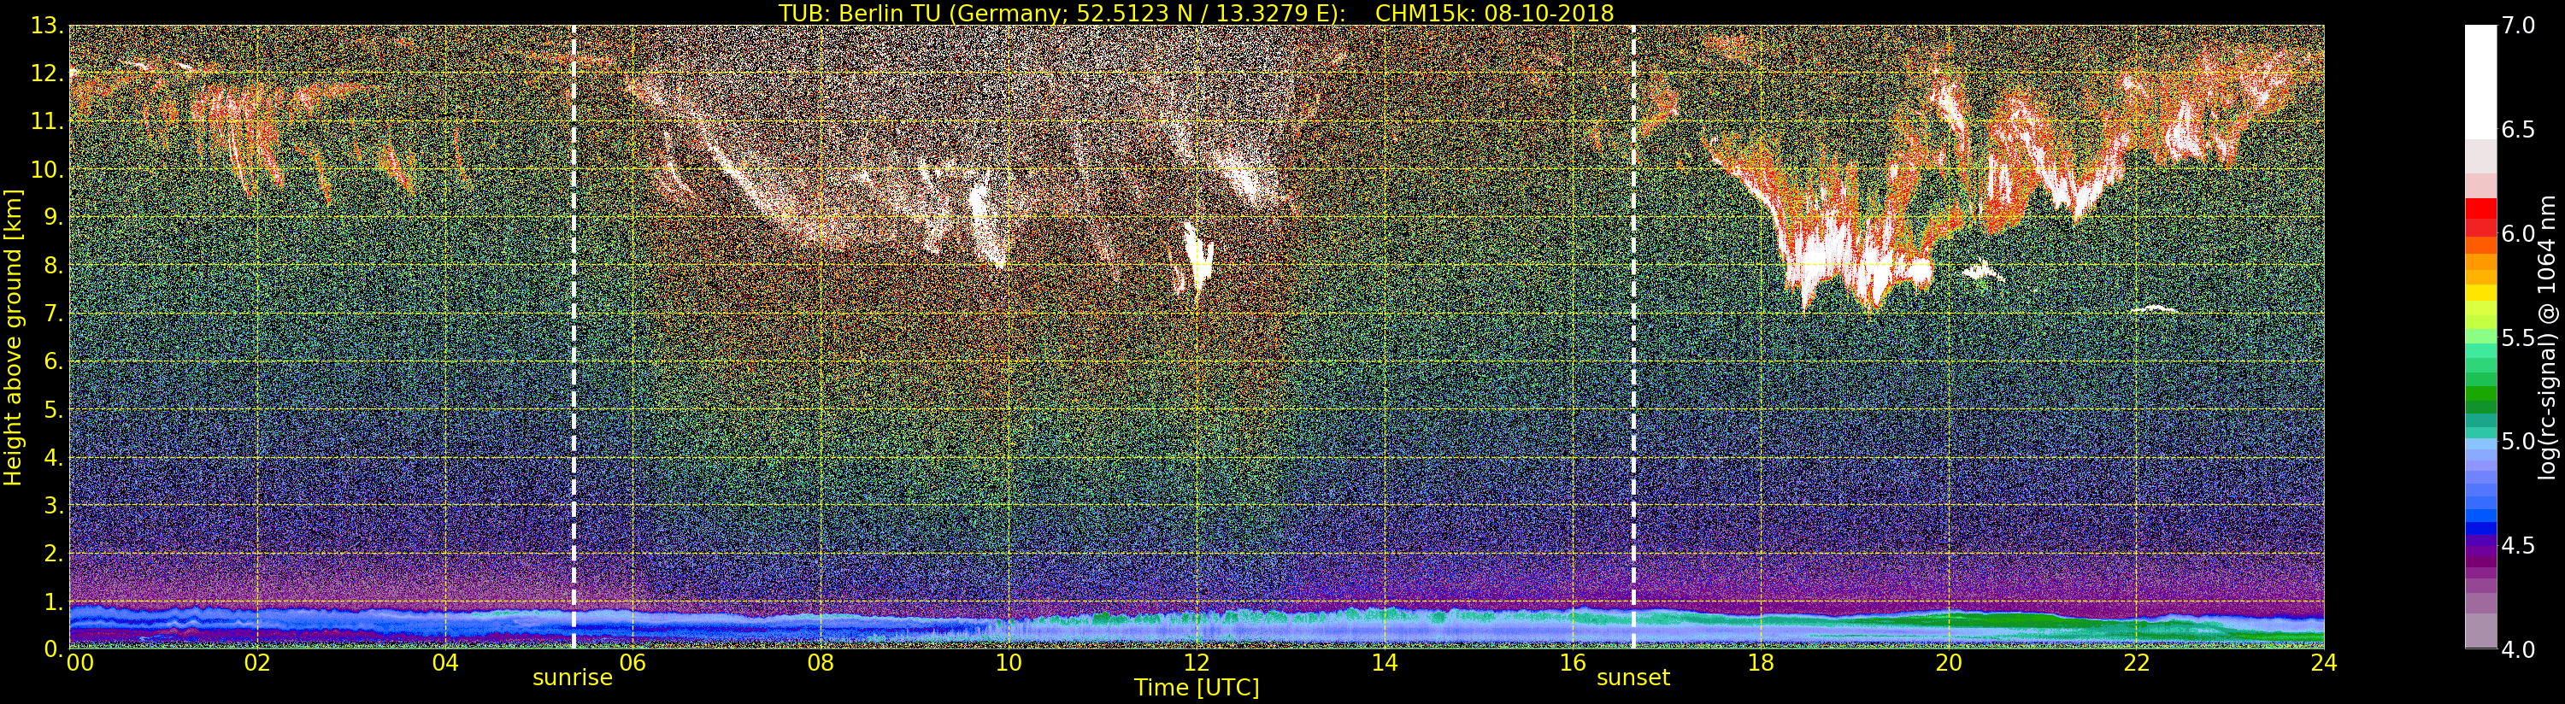Click the 'Height above ground [km]' axis label
The image size is (2565, 704).
click(13, 337)
